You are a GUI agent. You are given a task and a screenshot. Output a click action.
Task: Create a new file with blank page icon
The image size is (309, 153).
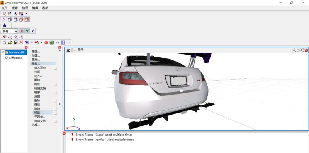coord(4,42)
